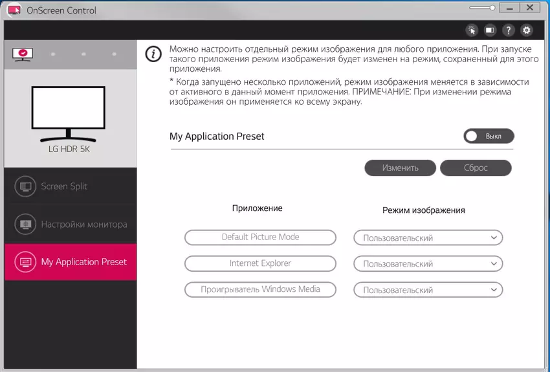
Task: Click the info icon beside the description
Action: (153, 54)
